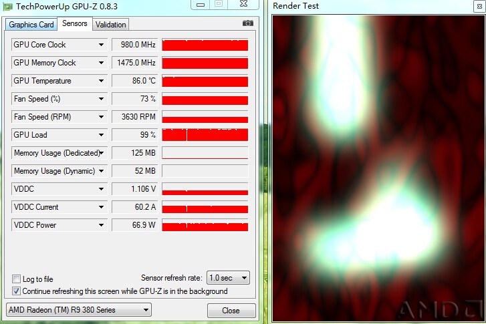
Task: Click the Render Test preview area
Action: [378, 168]
